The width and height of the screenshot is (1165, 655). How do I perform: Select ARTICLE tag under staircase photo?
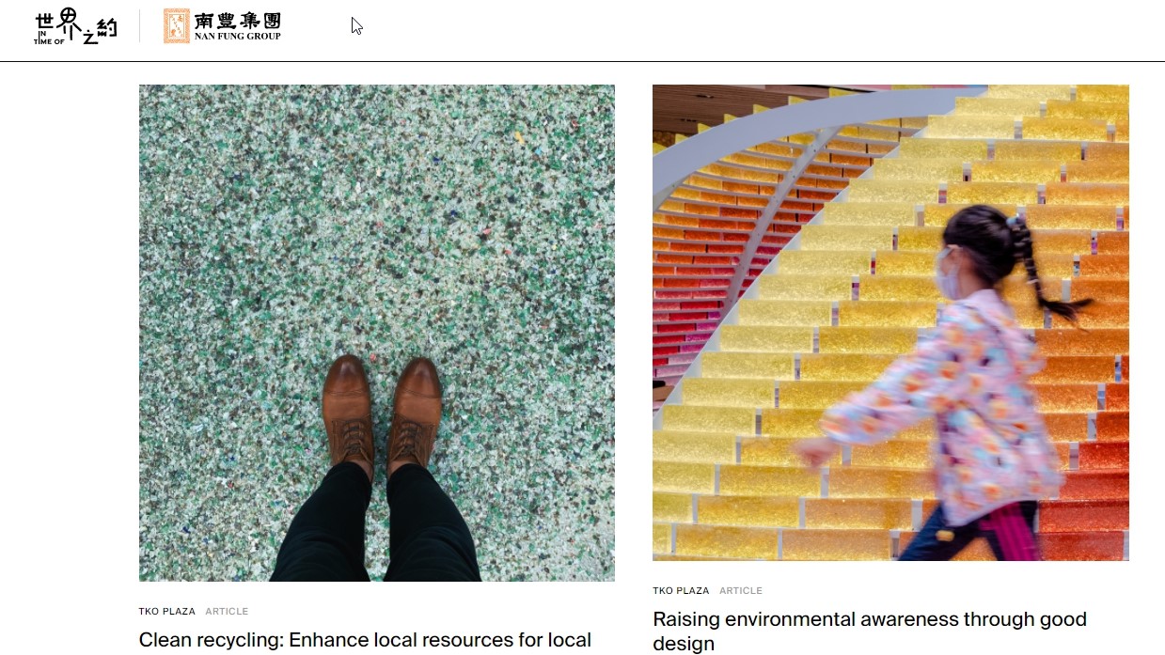[x=741, y=591]
